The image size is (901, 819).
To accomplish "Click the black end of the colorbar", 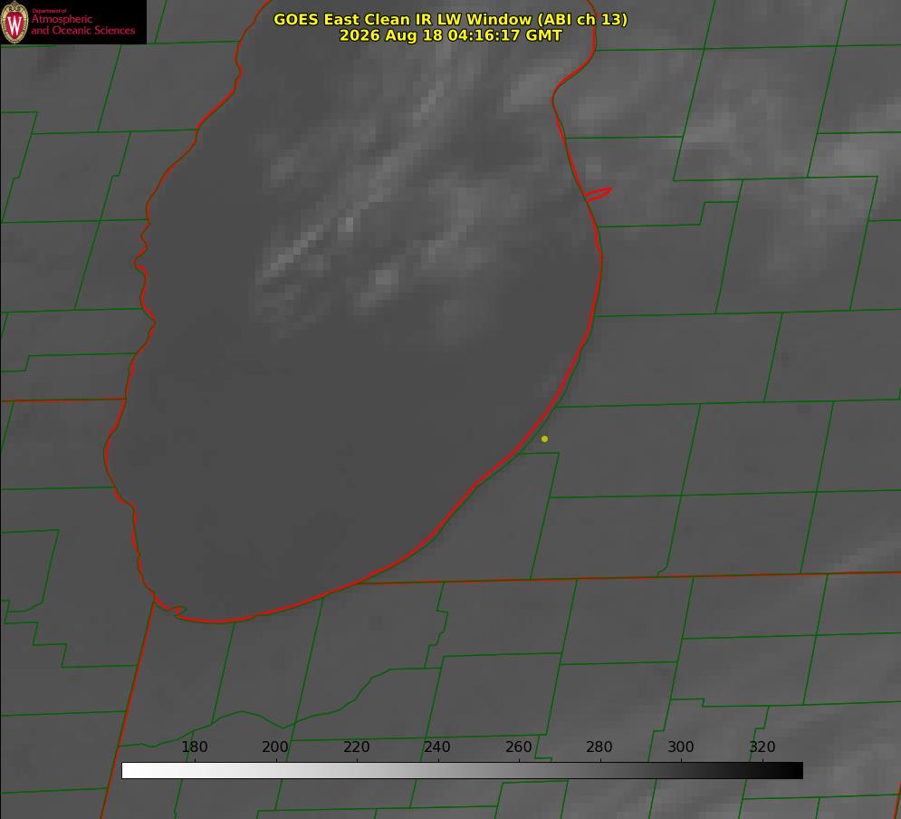I will coord(795,771).
